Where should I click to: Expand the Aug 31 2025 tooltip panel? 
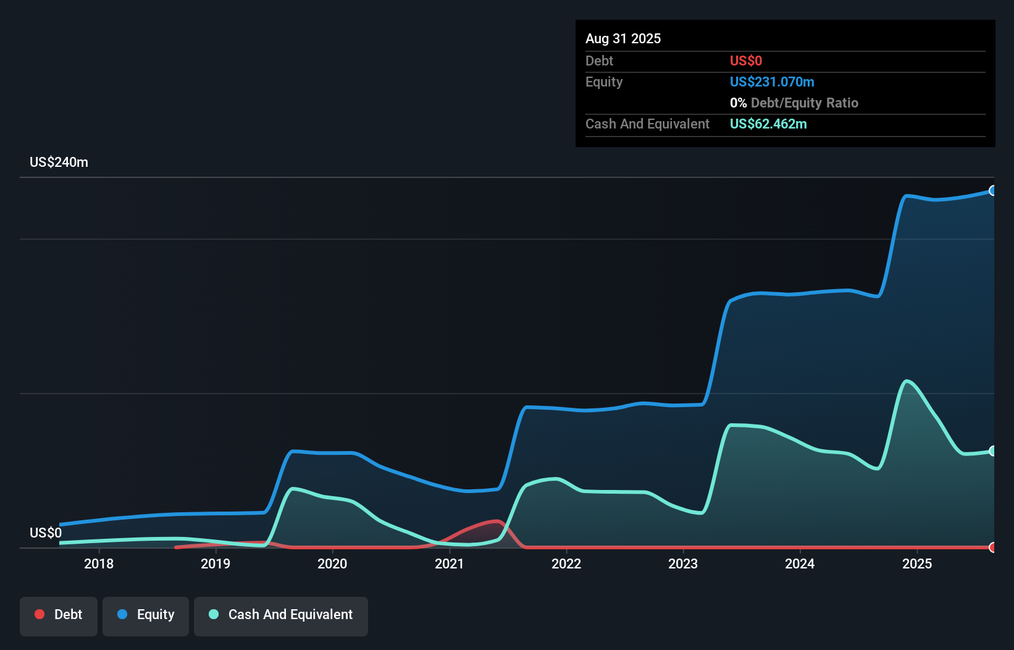pos(623,38)
